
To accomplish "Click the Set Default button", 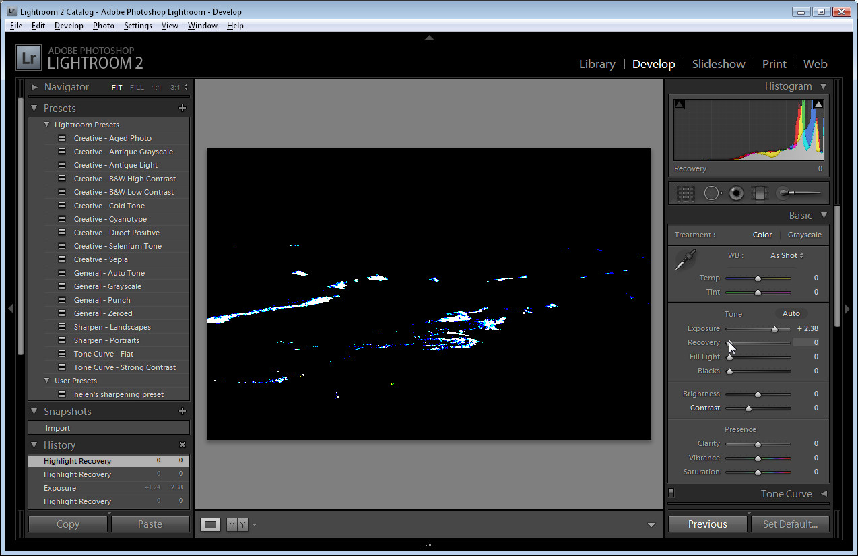I will point(791,524).
